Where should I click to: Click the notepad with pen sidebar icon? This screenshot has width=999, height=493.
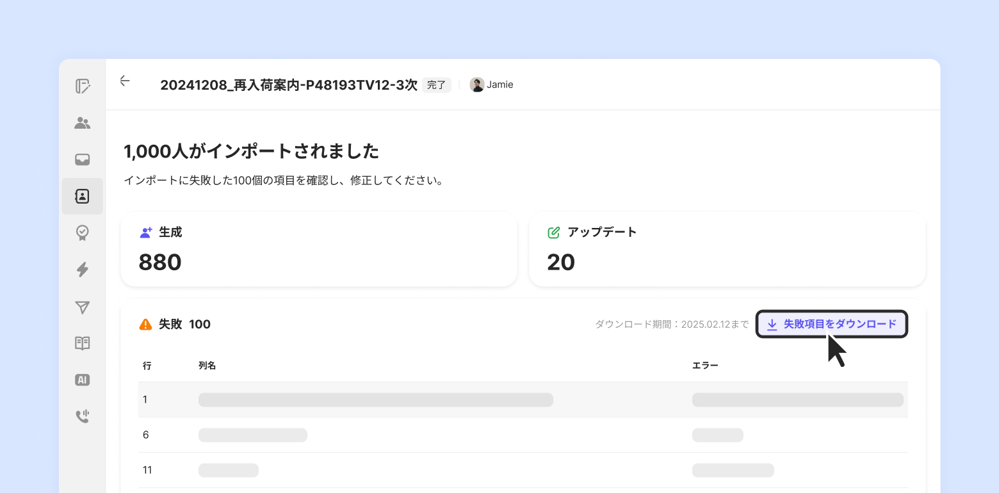83,86
